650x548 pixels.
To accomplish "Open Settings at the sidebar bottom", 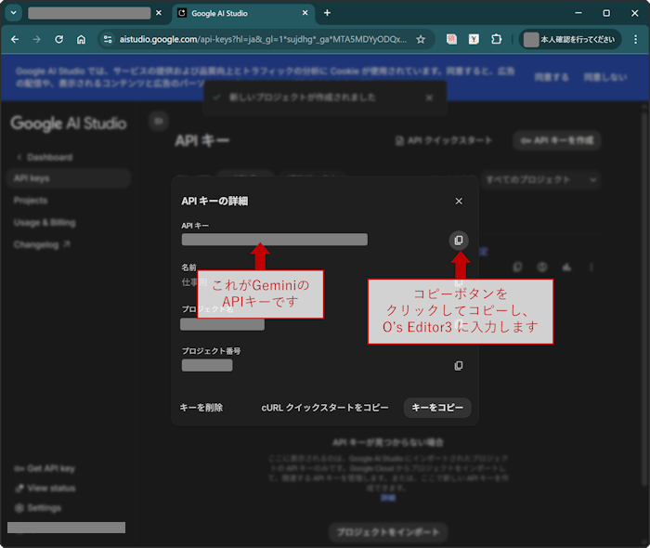I will point(44,508).
